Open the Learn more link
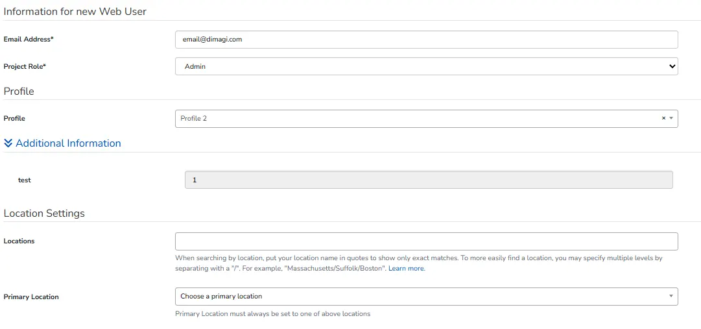The image size is (701, 329). click(407, 269)
